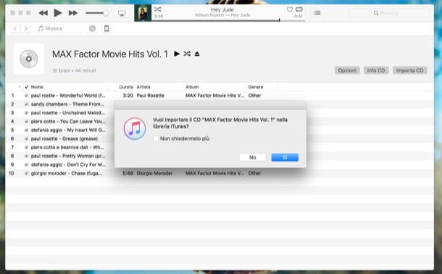Shuffle the MAX Factor Movie Hits CD
This screenshot has width=442, height=274.
[187, 54]
